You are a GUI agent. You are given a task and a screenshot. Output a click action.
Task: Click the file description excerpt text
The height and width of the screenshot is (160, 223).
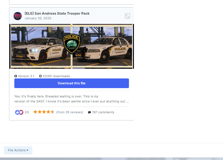[x=71, y=99]
